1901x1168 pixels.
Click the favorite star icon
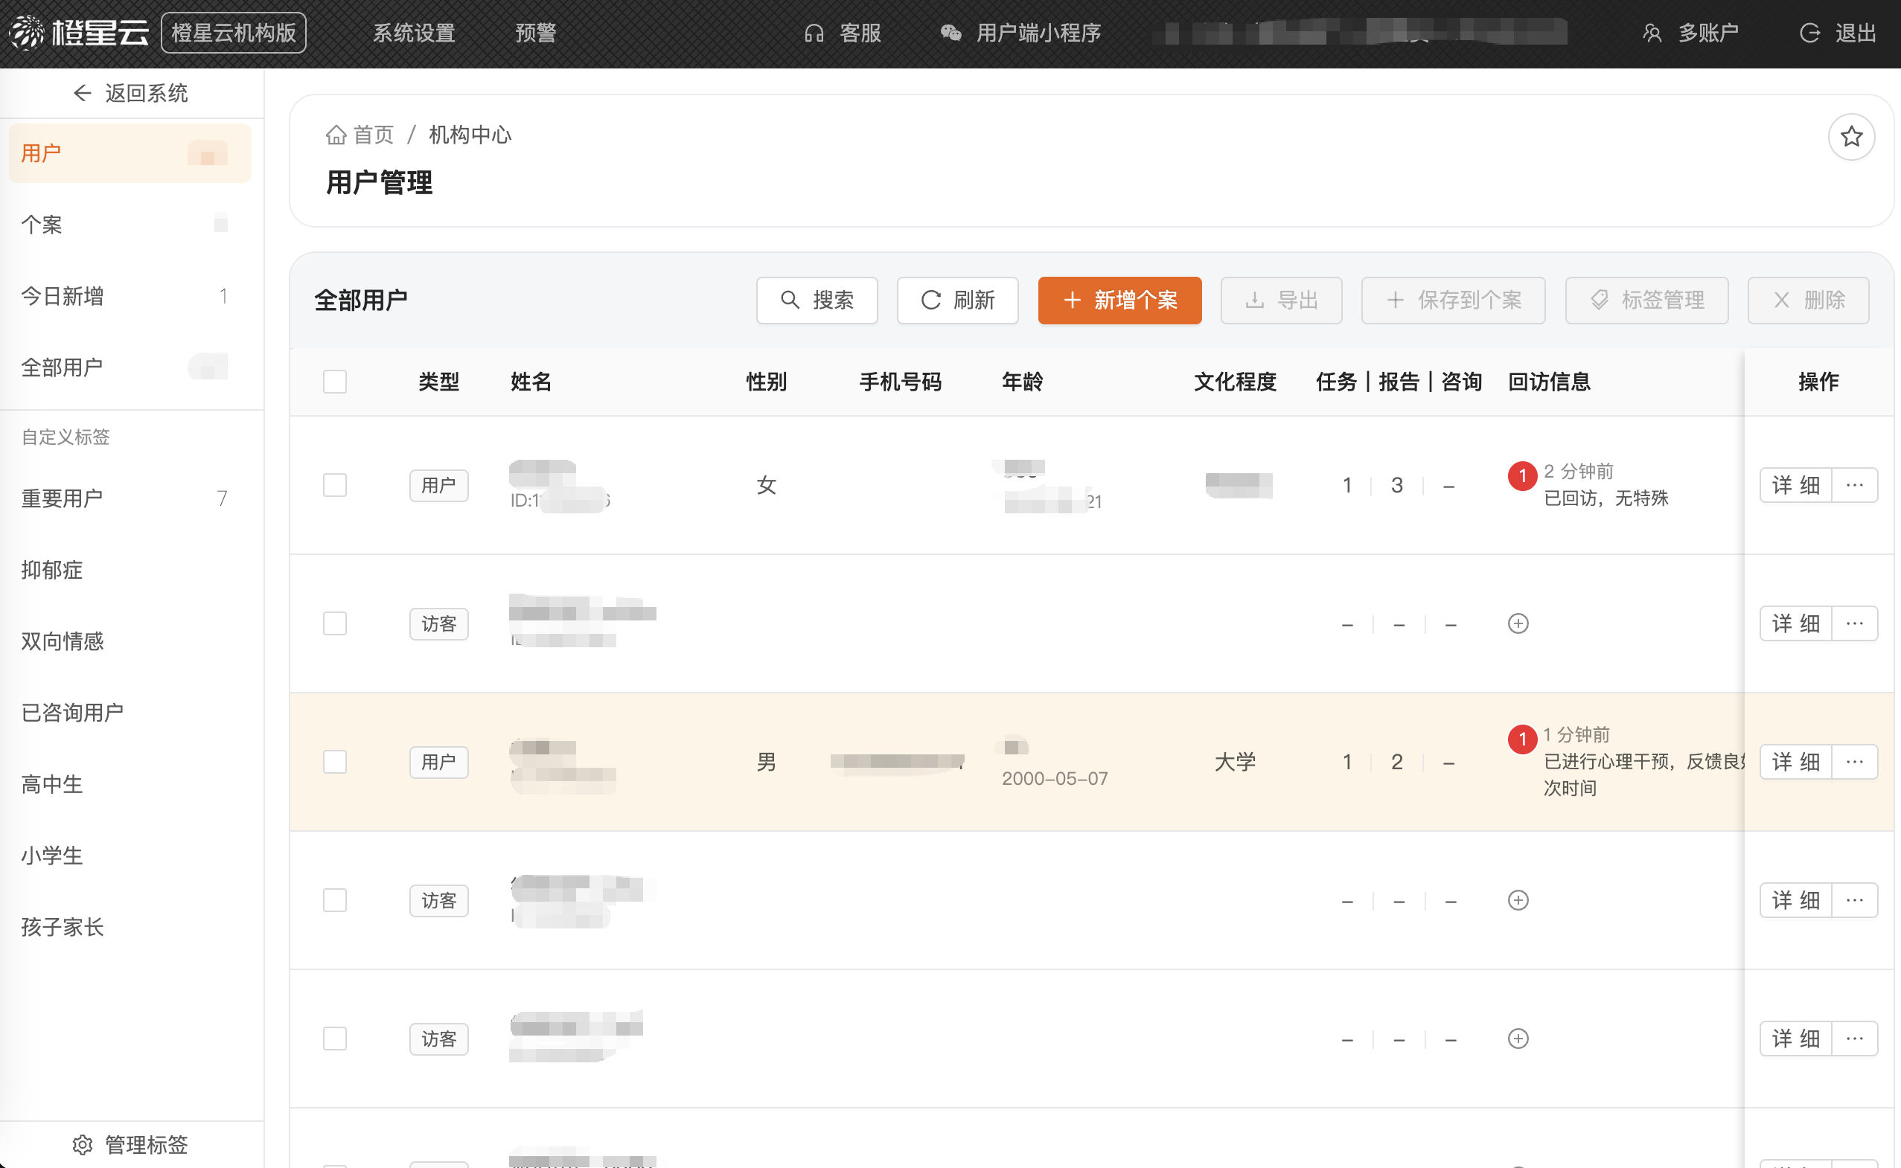click(1851, 138)
